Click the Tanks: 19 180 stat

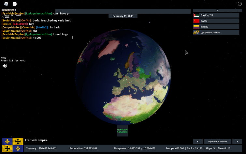coord(195,148)
